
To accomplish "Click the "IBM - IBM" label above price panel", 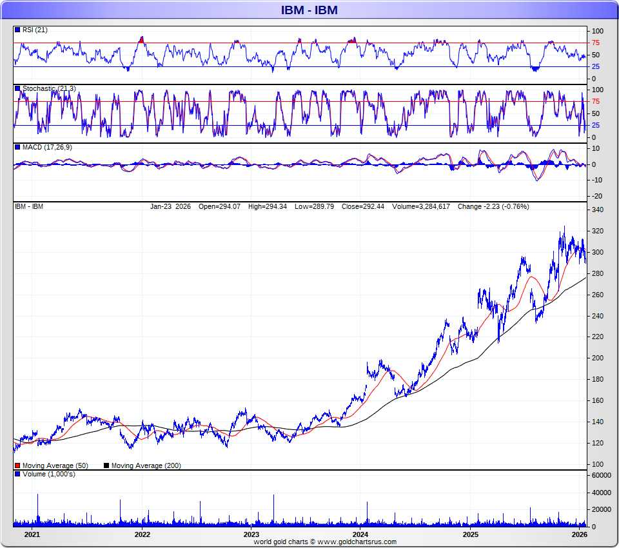I will tap(29, 206).
